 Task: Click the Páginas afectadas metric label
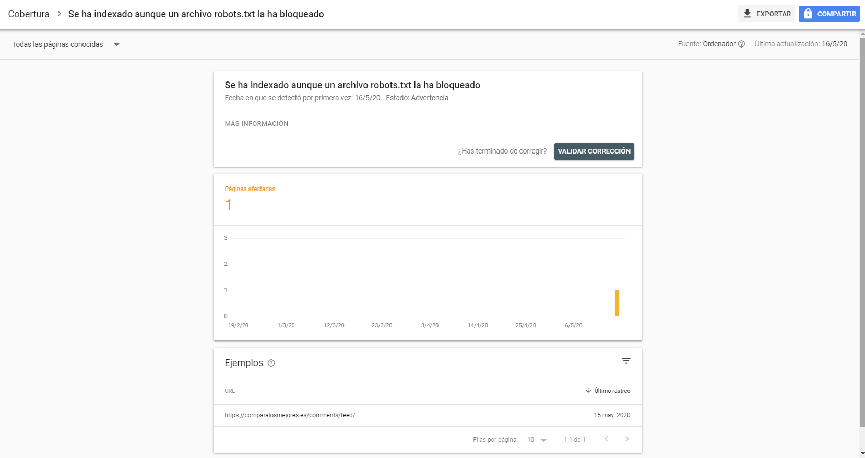[x=250, y=189]
